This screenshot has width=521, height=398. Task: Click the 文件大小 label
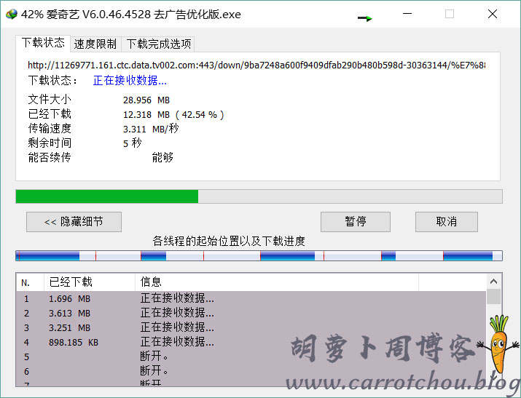[x=50, y=99]
